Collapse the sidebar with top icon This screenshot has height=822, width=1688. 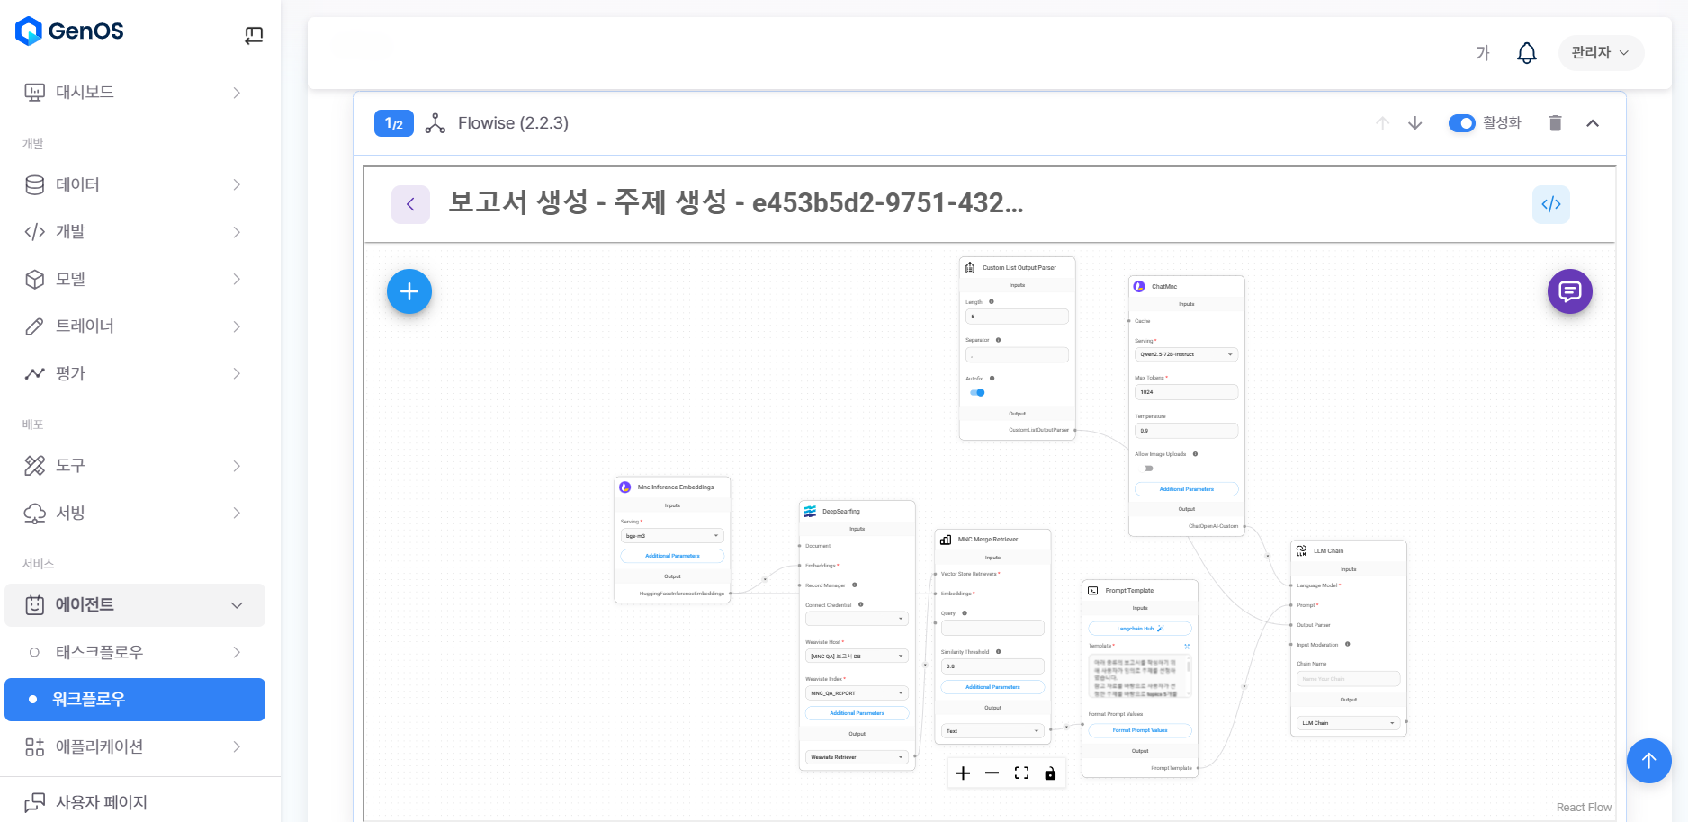pos(254,35)
